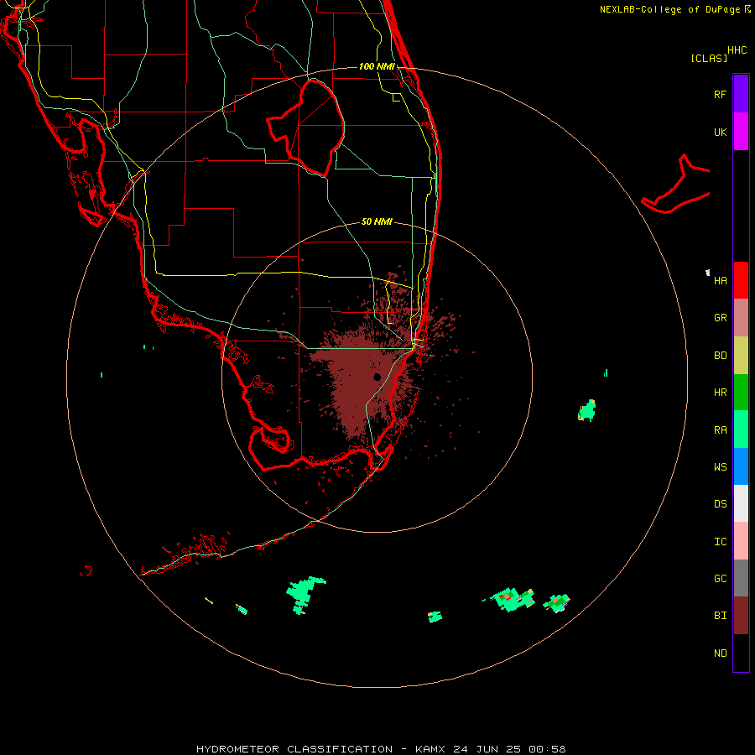Viewport: 755px width, 755px height.
Task: Click the 24 JUN 25 date text
Action: click(487, 749)
